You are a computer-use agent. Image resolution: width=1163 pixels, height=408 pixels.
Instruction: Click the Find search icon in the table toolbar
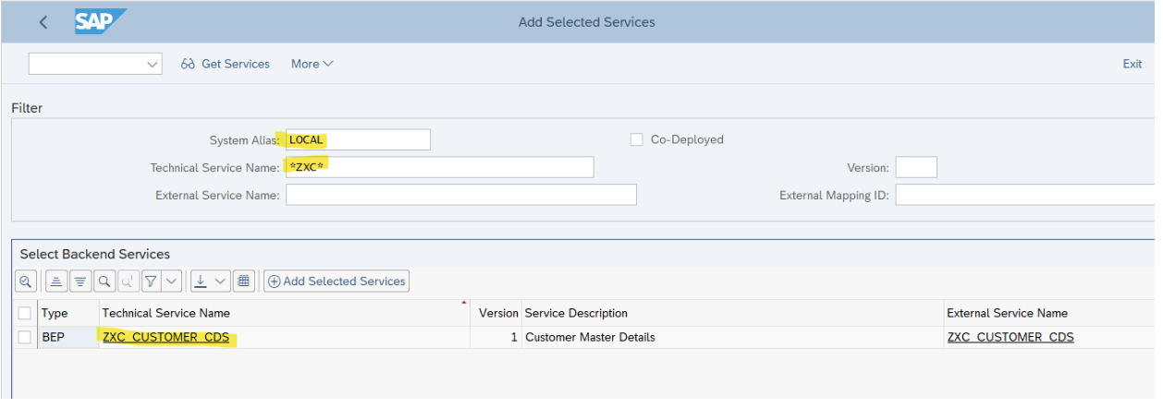[104, 282]
